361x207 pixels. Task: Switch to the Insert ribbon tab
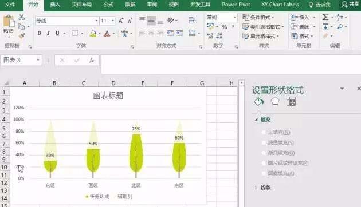55,5
